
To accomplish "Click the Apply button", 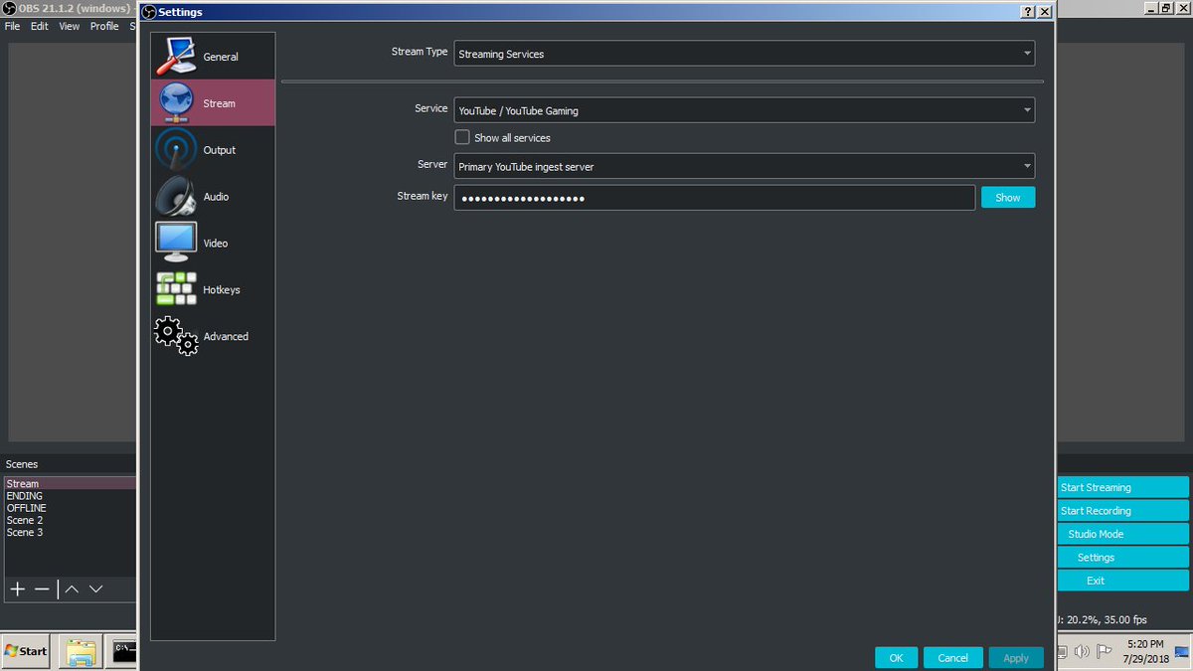I will pyautogui.click(x=1016, y=657).
